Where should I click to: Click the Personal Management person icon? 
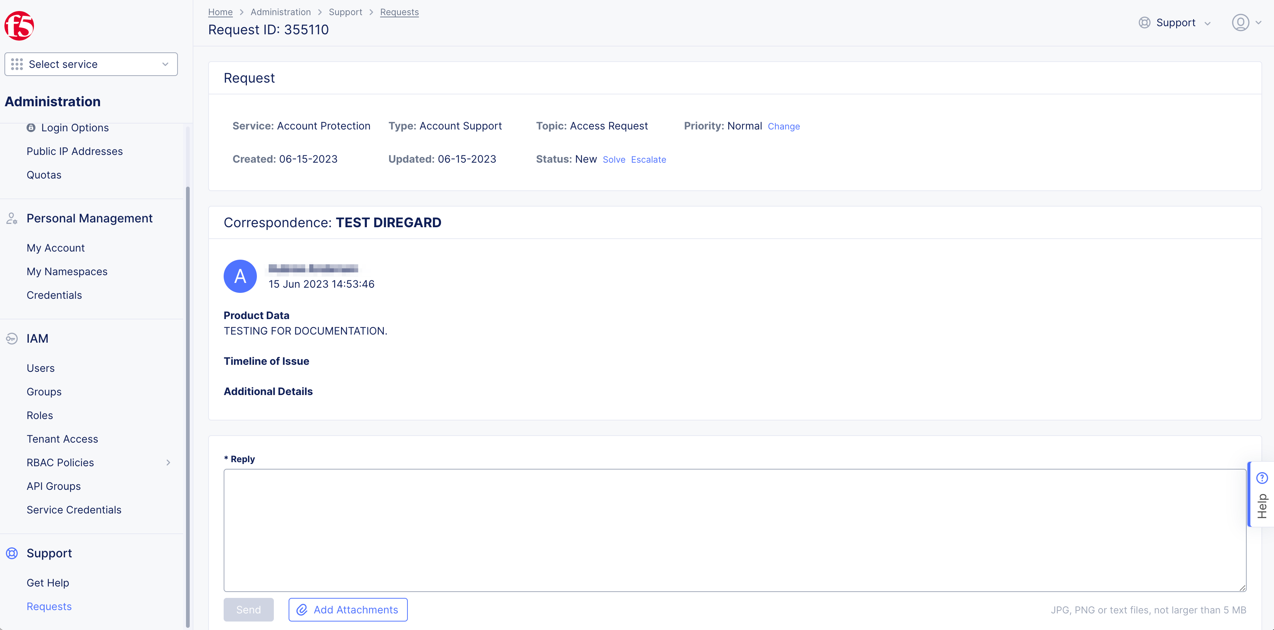click(x=12, y=218)
